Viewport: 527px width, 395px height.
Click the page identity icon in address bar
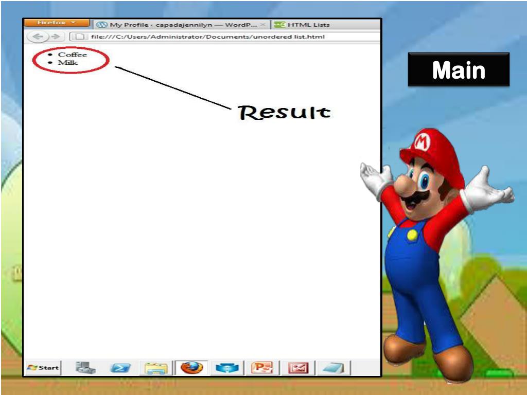click(79, 37)
